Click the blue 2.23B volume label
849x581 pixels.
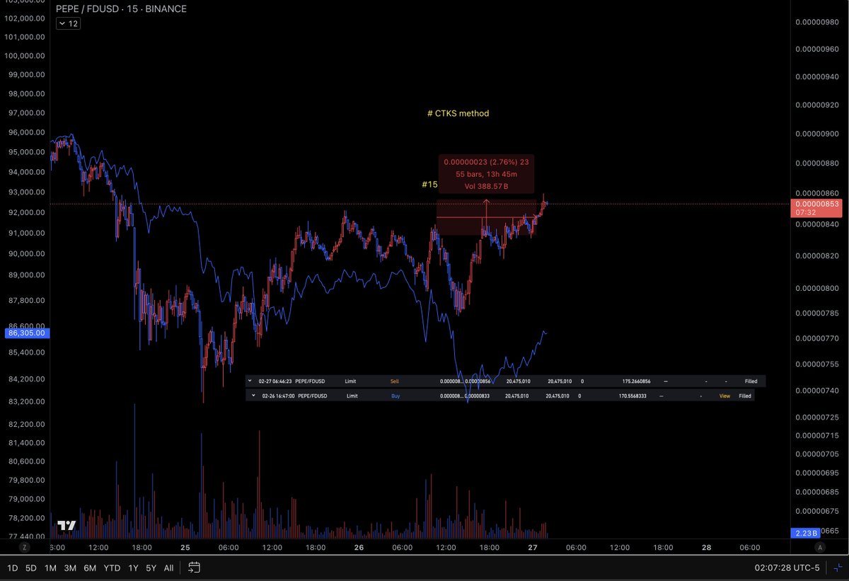805,533
